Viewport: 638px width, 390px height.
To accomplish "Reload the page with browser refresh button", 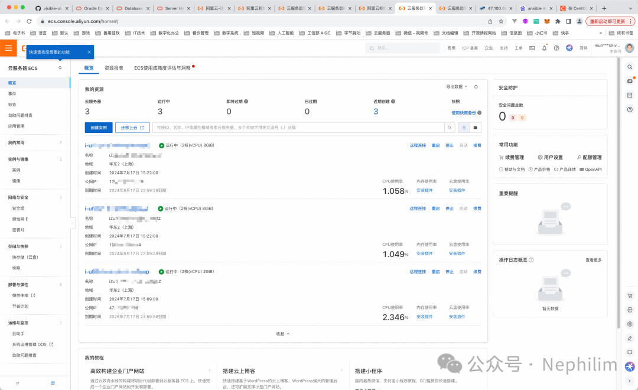I will pos(29,21).
